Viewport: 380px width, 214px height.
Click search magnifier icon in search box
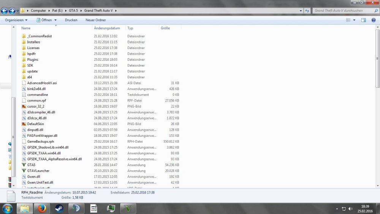tap(376, 11)
